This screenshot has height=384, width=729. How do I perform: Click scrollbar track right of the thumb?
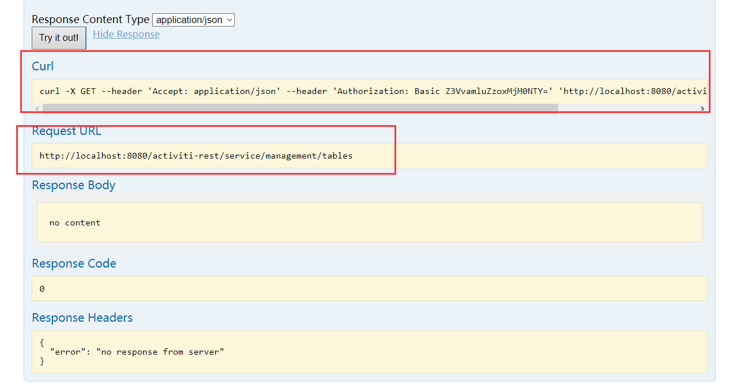click(x=627, y=108)
